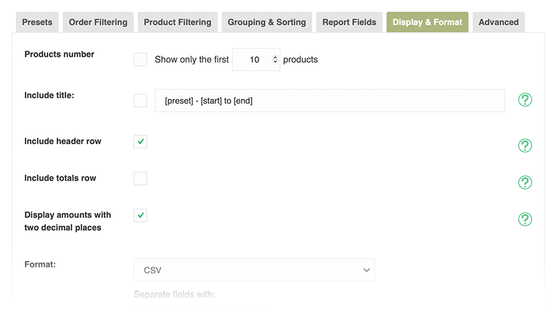Switch to the Advanced tab

coord(499,22)
